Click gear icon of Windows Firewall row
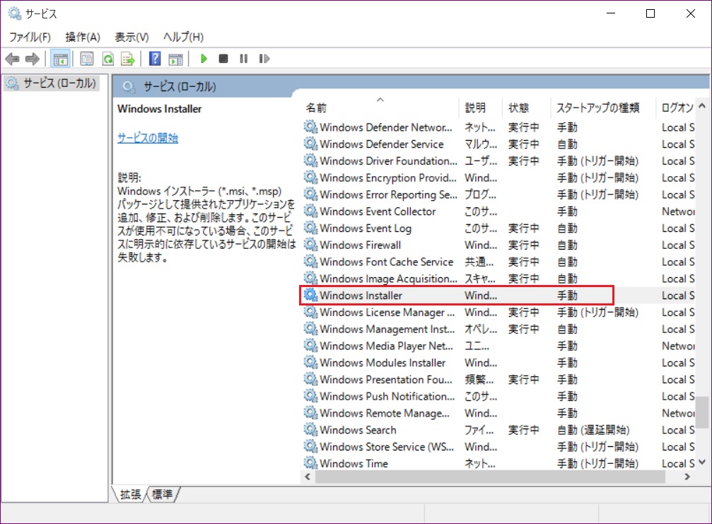 pos(310,245)
